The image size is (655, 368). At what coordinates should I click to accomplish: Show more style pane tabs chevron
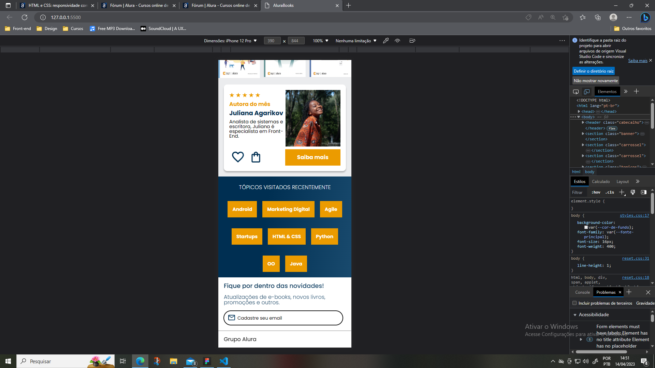pyautogui.click(x=638, y=181)
